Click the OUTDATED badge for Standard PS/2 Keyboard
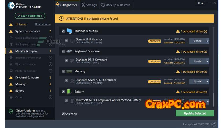Image resolution: width=222 pixels, height=128 pixels. 154,61
